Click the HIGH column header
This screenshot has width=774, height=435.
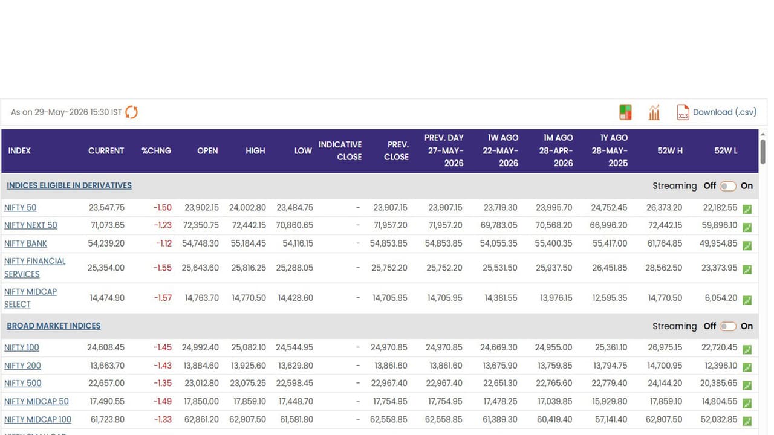tap(255, 151)
